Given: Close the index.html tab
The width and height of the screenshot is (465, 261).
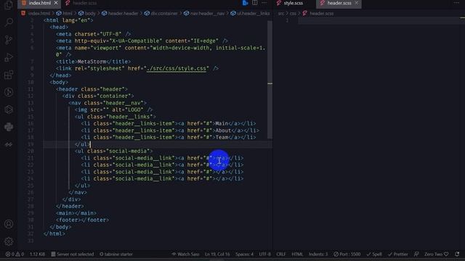Looking at the screenshot, I should [56, 3].
